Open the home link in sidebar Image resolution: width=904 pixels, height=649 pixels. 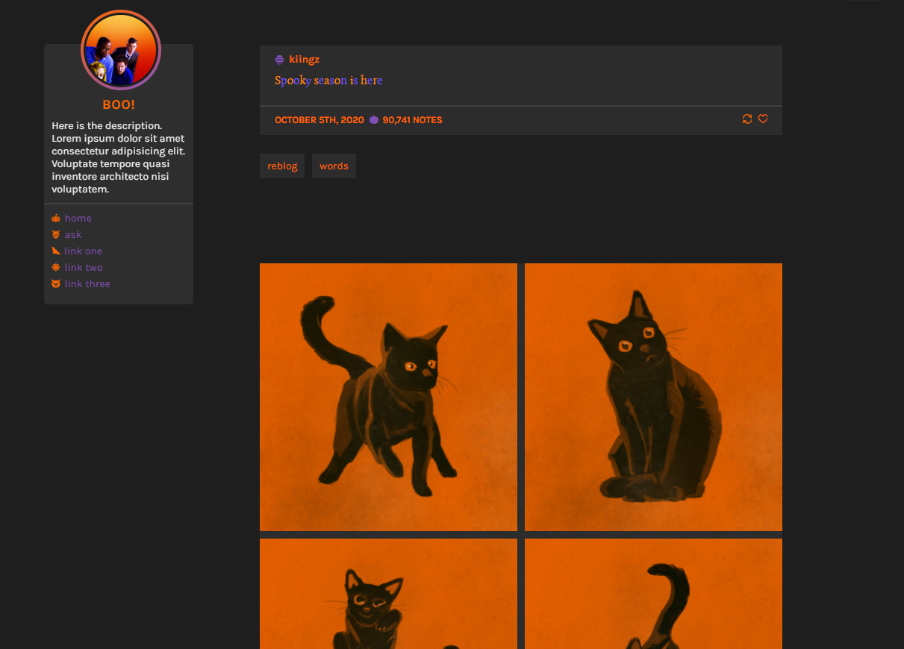(78, 219)
